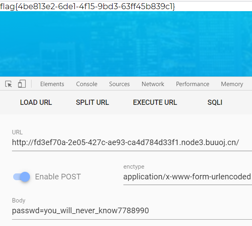
Task: Open the Console tab
Action: 87,84
